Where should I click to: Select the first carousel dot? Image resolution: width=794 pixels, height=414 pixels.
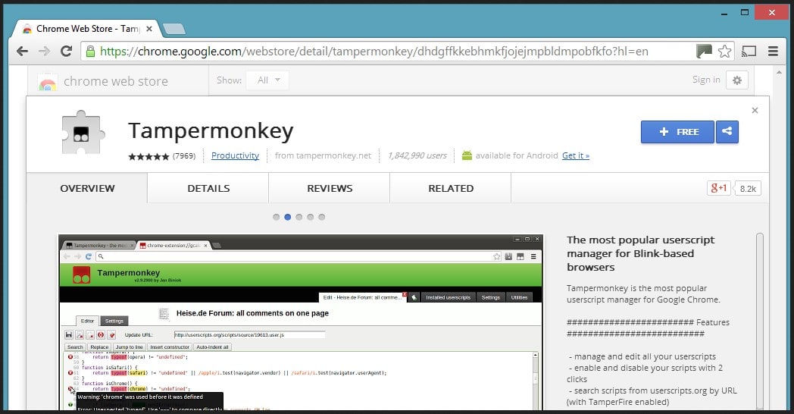click(x=277, y=217)
